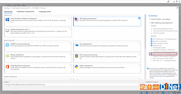Uncheck the .NET desktop development workload checkbox

tap(139, 18)
